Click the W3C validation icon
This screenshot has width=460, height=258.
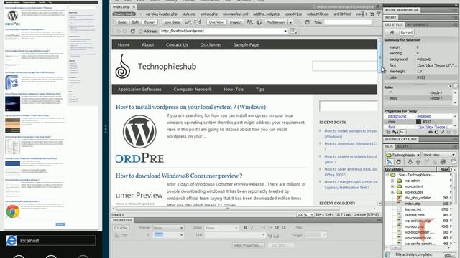coord(188,22)
